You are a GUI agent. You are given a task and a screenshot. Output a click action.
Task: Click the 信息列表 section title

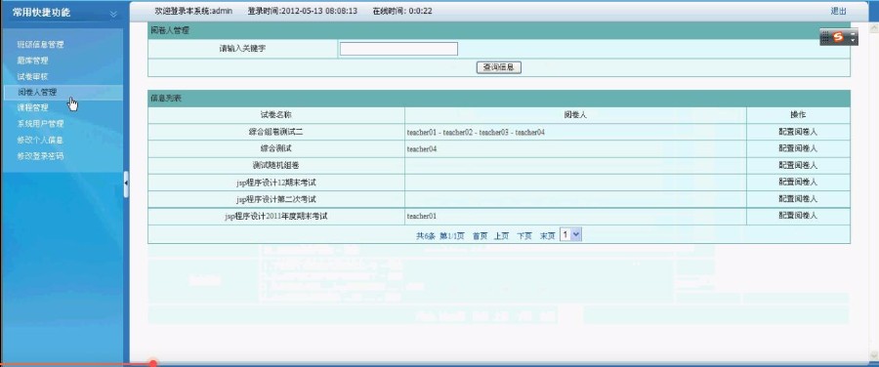coord(165,99)
